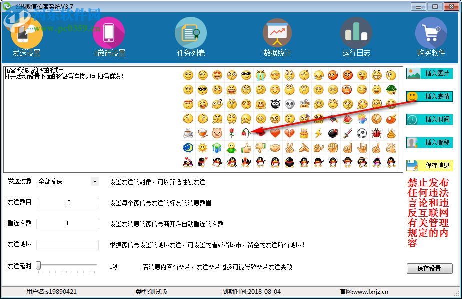Click the 发送延时 slider handle

click(x=38, y=266)
